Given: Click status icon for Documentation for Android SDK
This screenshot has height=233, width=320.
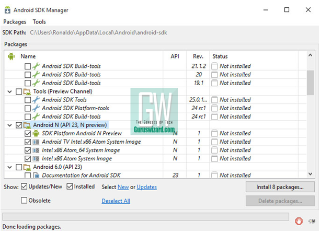Looking at the screenshot, I should (x=214, y=175).
